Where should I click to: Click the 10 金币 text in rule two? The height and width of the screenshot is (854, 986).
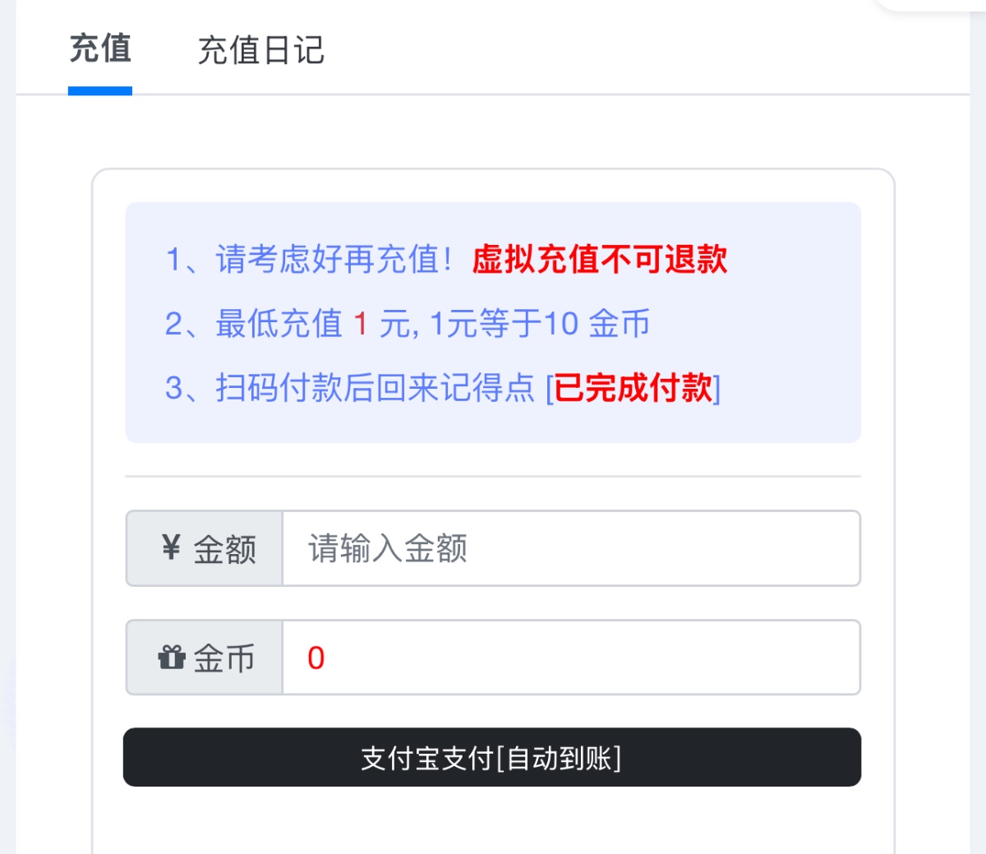click(597, 324)
